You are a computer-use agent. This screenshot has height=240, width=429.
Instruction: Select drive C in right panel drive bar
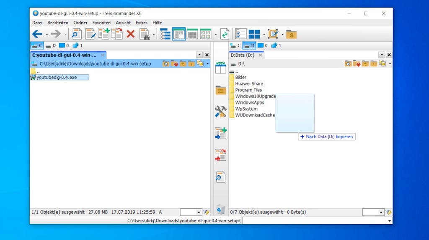coord(235,45)
